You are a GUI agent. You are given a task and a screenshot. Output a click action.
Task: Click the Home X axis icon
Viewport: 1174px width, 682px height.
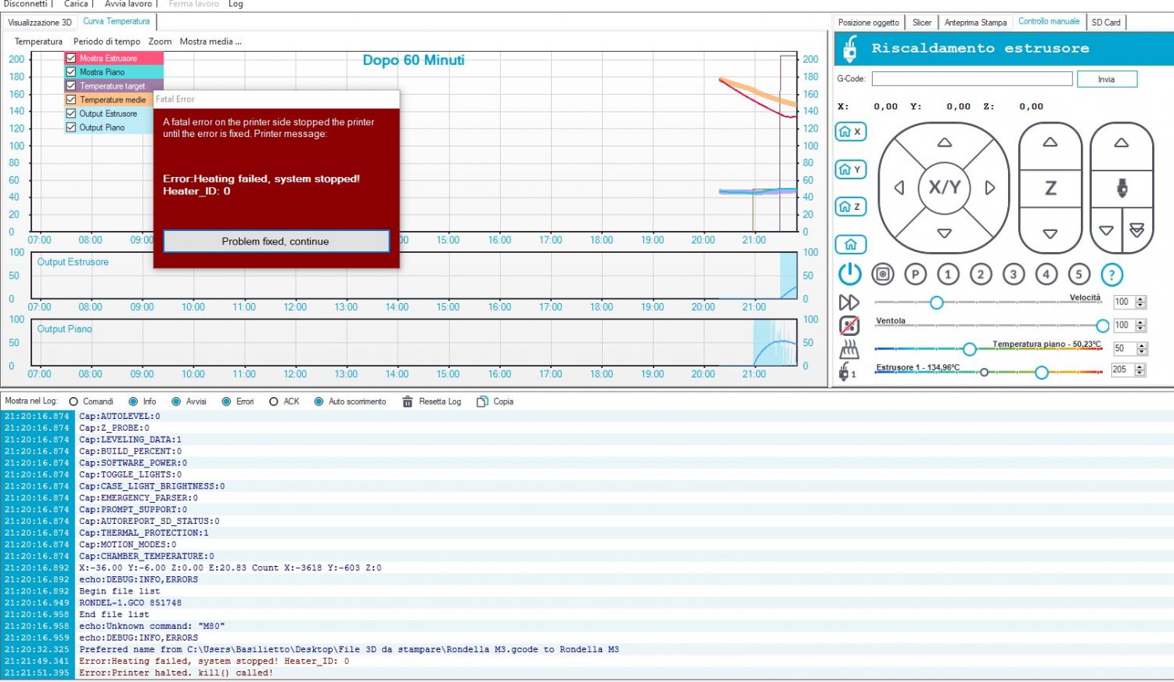[x=850, y=132]
